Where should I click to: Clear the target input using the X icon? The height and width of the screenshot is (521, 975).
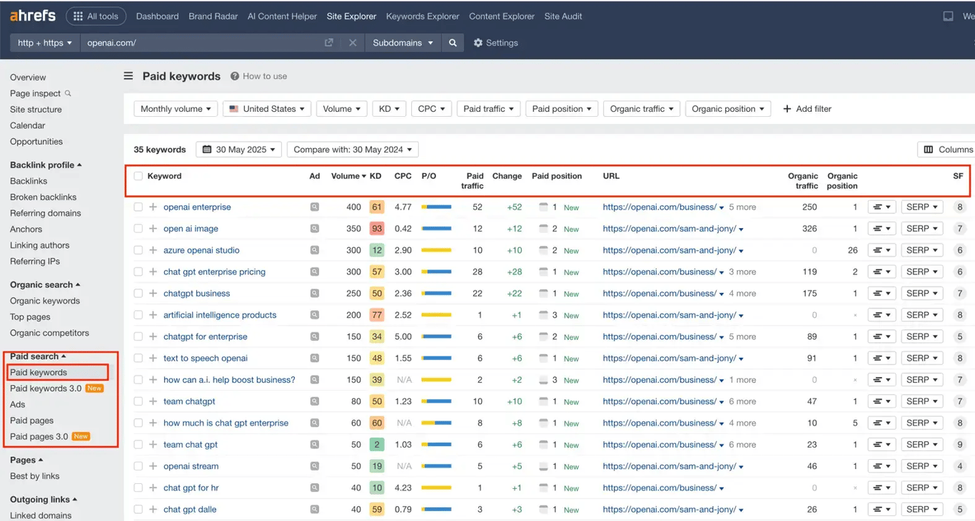click(x=353, y=43)
